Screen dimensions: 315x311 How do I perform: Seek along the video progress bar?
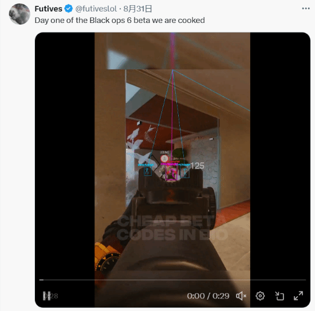[172, 279]
